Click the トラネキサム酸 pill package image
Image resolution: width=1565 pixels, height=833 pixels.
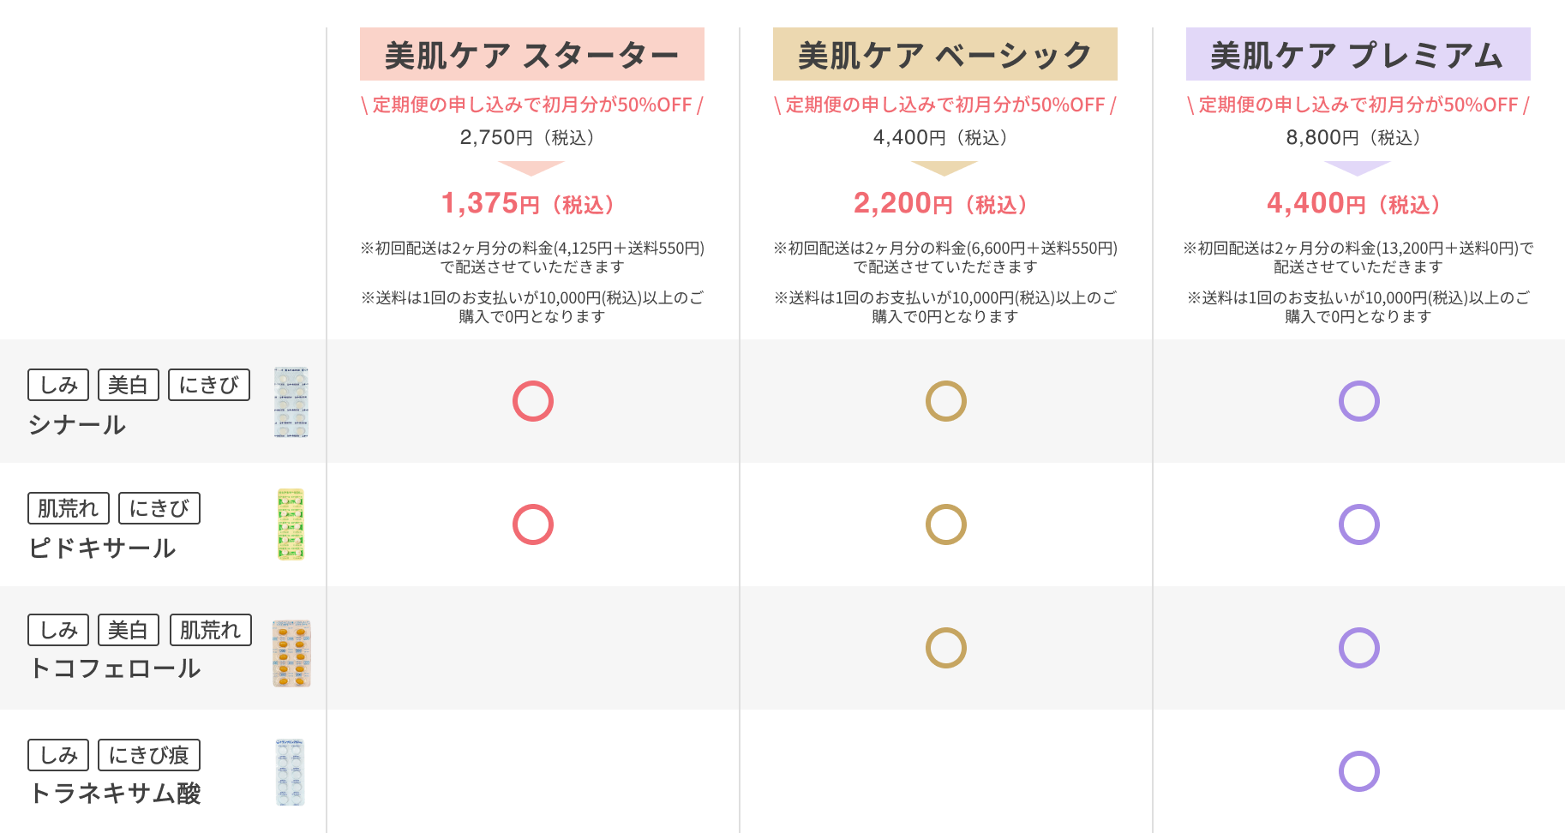click(x=291, y=772)
